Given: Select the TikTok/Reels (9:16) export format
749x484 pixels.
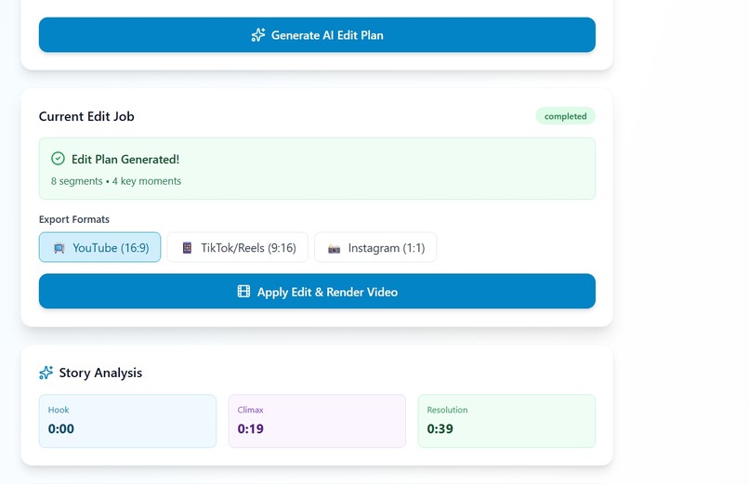Looking at the screenshot, I should coord(237,247).
